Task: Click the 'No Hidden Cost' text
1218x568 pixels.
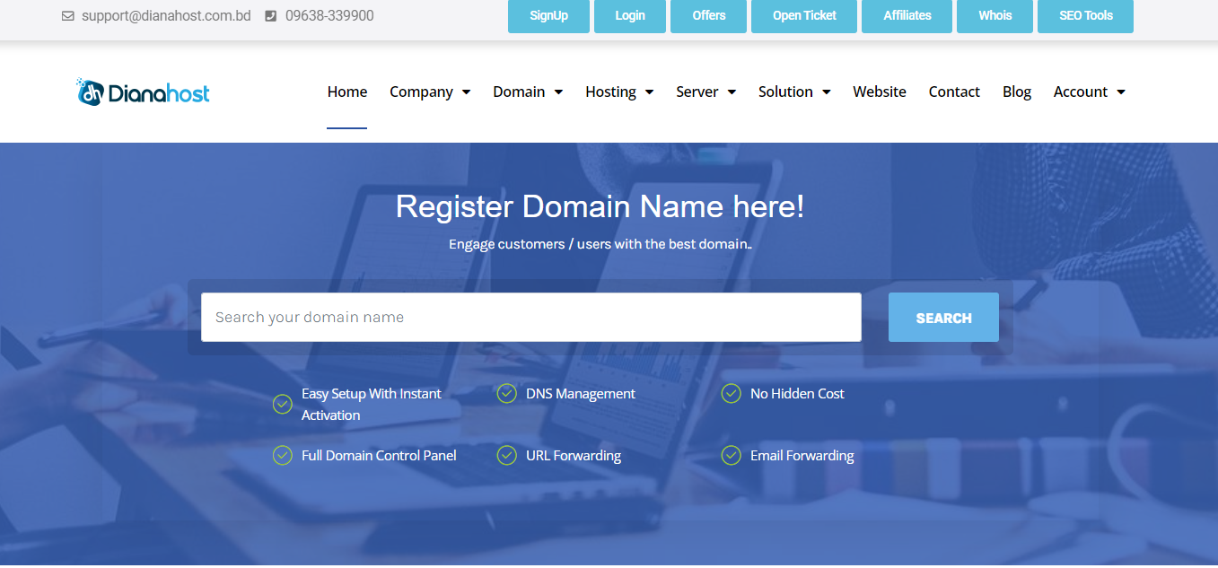Action: point(797,394)
